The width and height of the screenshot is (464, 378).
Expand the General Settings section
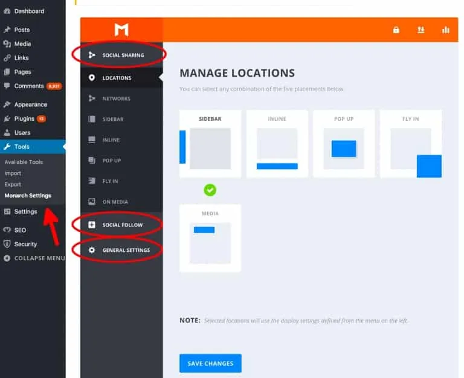[121, 250]
